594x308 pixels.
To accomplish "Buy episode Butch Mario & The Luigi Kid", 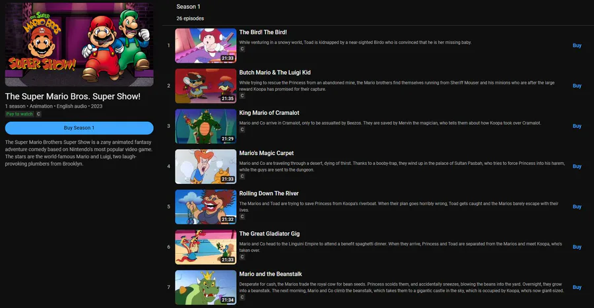I will coord(577,86).
